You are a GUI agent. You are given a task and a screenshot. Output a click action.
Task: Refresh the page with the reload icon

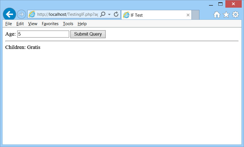click(x=116, y=14)
